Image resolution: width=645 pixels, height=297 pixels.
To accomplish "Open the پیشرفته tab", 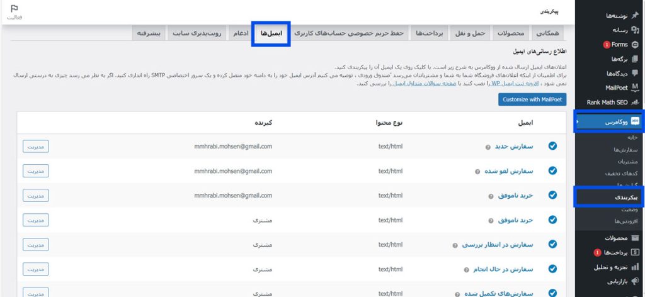I will [x=149, y=33].
